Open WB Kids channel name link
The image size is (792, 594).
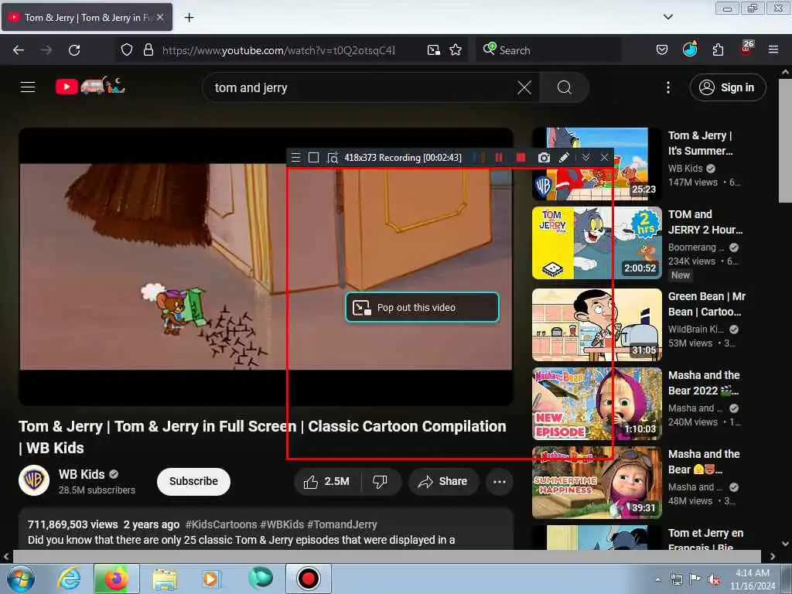click(81, 474)
